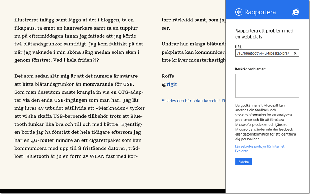Click the 'Beskriv problemet:' label
Screen dimensions: 310x194
pos(250,69)
